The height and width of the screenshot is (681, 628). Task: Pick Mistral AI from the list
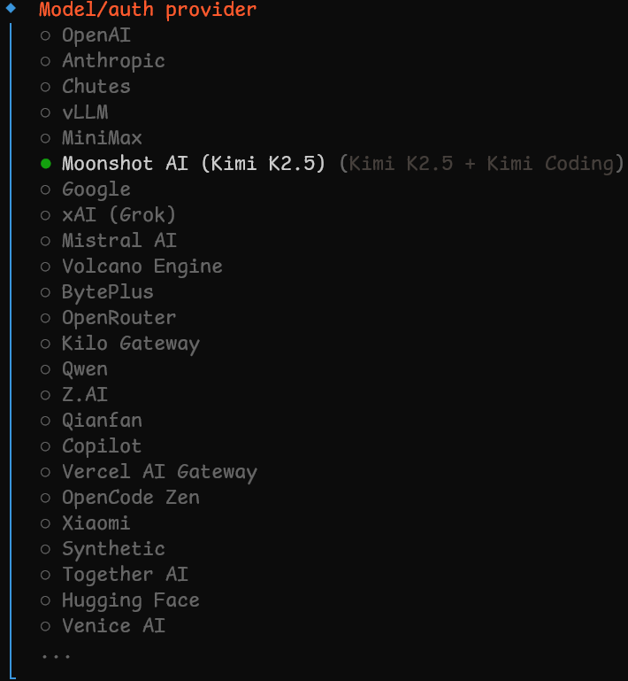coord(119,241)
